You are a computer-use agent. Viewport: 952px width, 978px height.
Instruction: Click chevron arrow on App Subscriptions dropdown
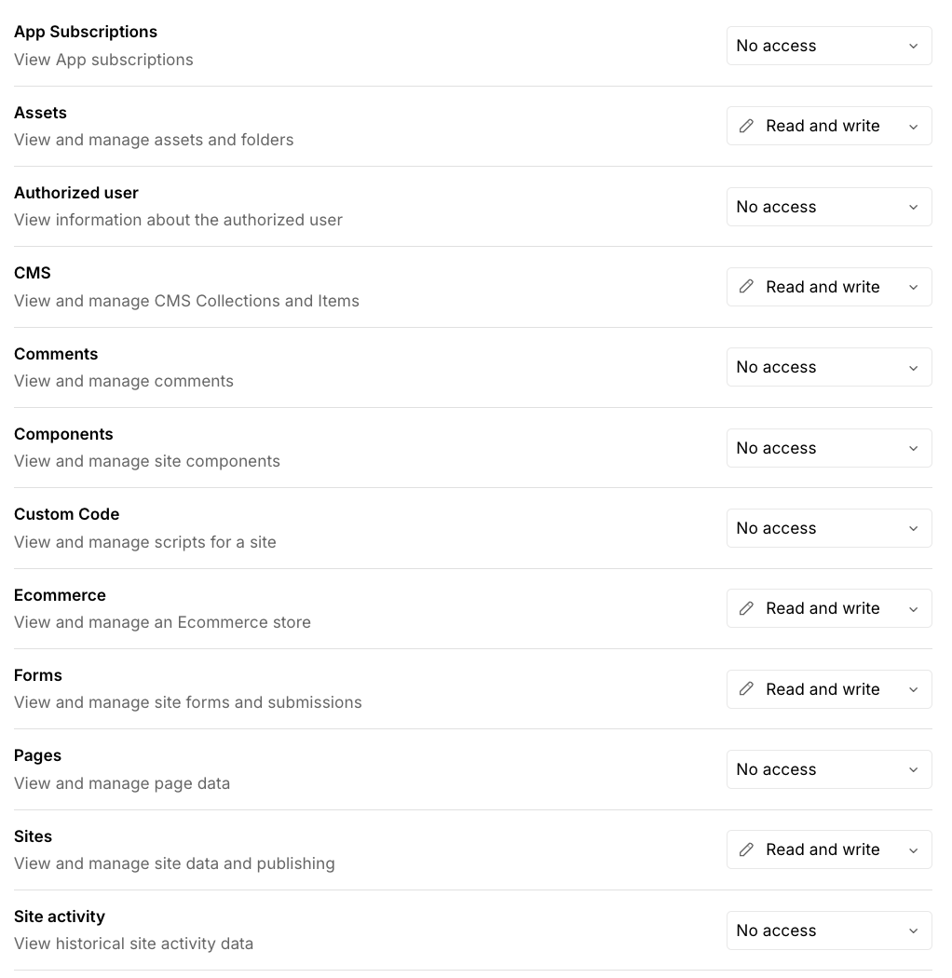tap(913, 46)
